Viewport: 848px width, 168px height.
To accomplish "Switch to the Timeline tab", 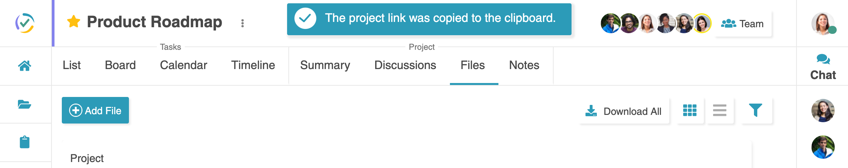I will click(253, 65).
